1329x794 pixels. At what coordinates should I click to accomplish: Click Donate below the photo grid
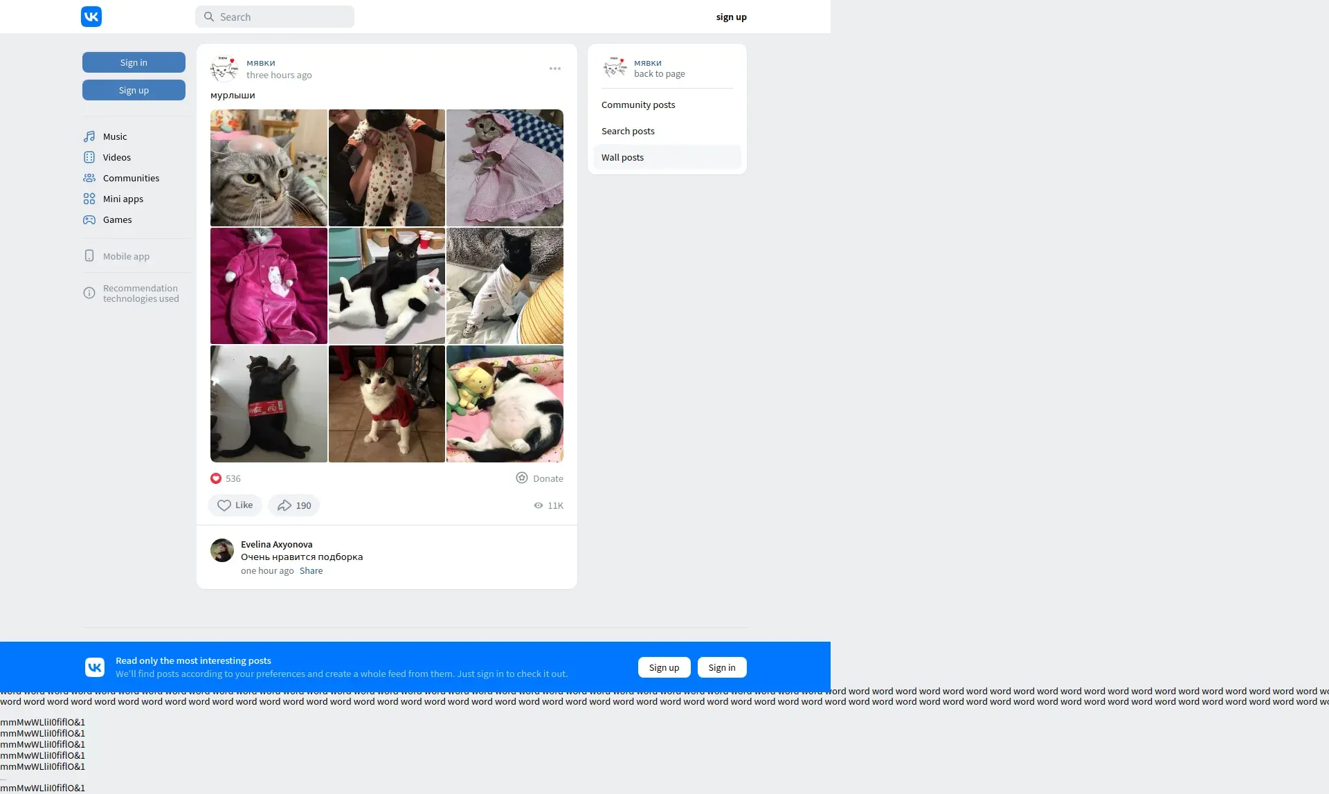tap(540, 478)
